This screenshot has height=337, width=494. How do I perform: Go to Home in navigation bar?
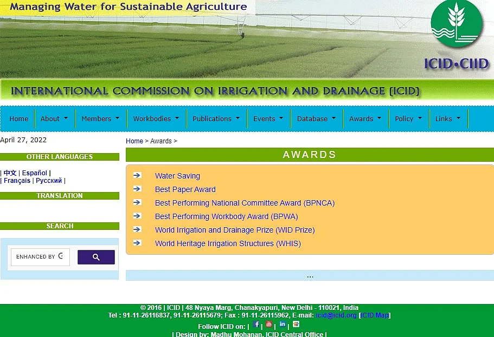pos(19,119)
